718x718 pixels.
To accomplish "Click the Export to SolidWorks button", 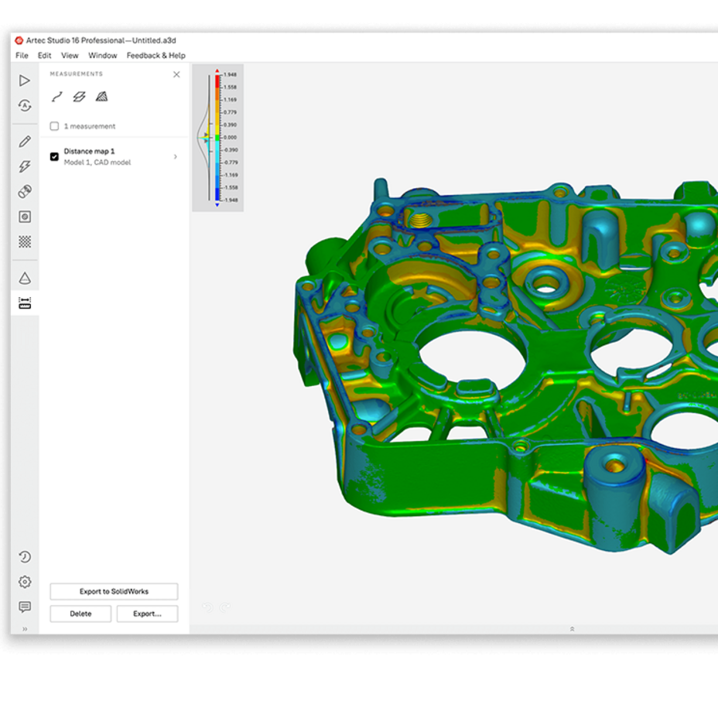I will click(x=114, y=591).
